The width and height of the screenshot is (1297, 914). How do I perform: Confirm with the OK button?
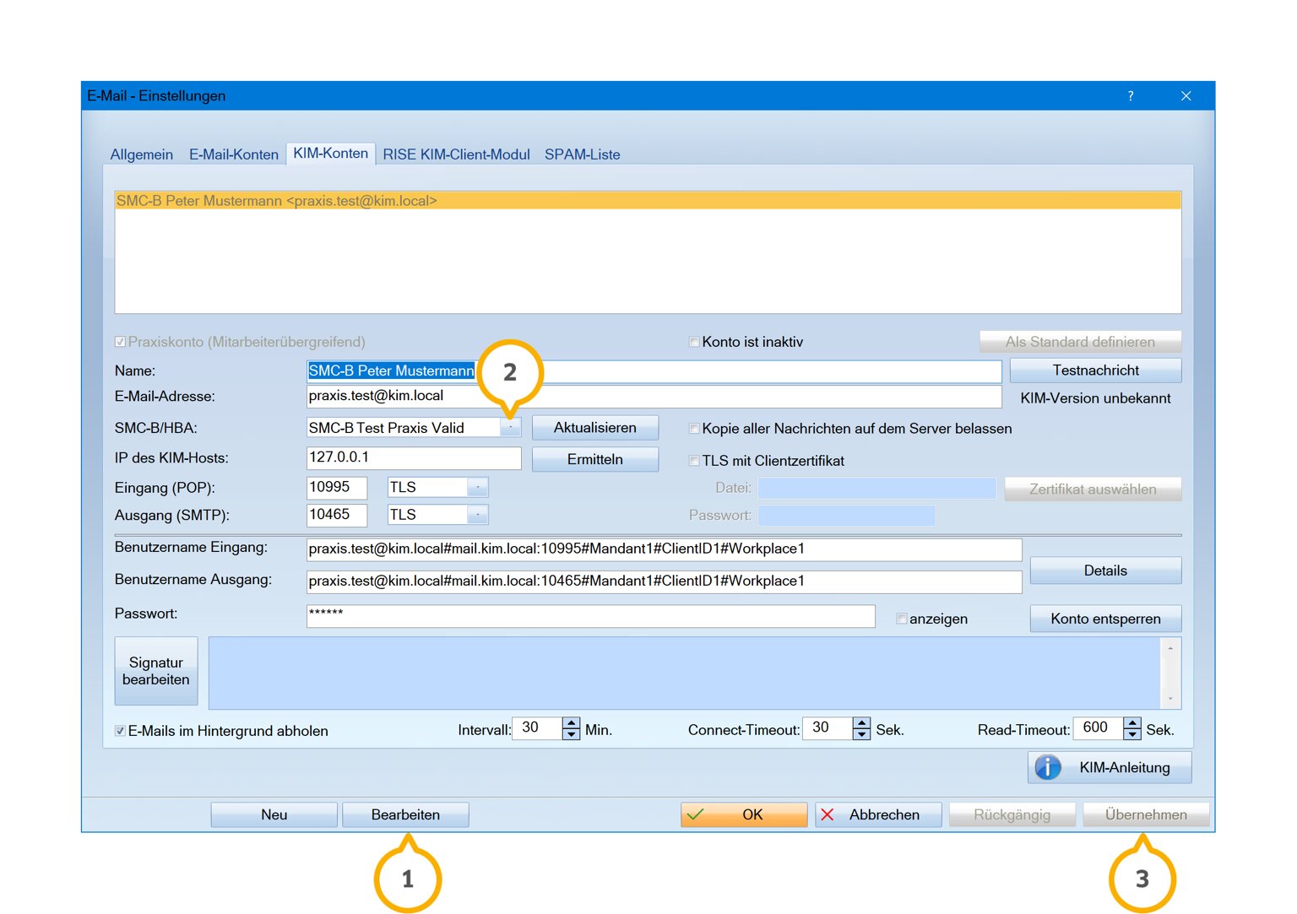tap(744, 814)
